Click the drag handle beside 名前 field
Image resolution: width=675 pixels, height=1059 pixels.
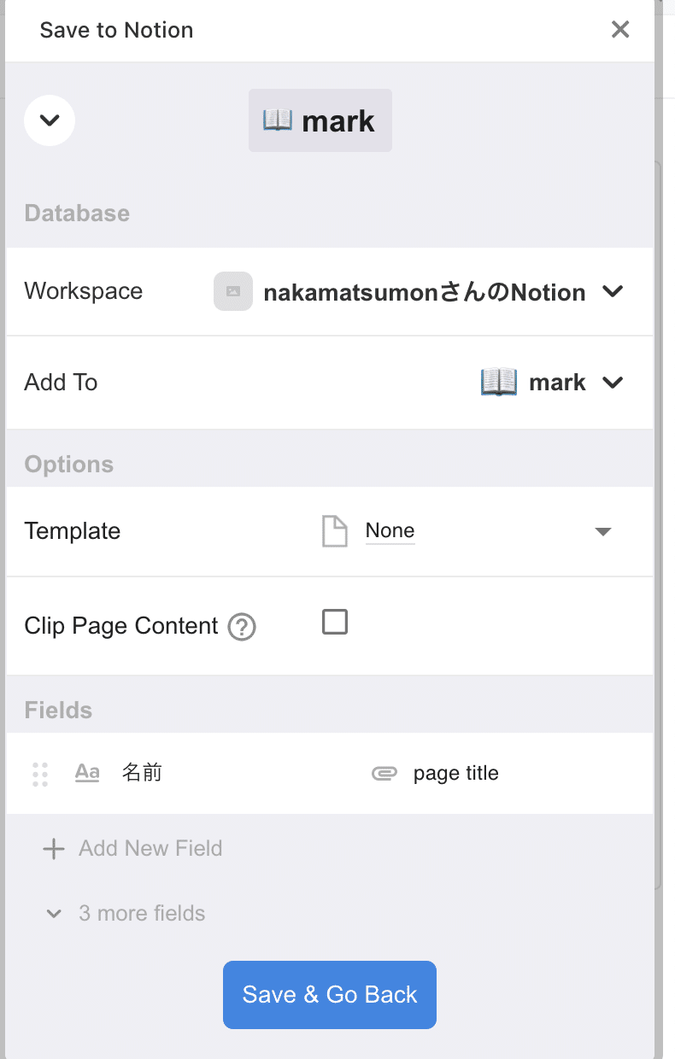[40, 774]
